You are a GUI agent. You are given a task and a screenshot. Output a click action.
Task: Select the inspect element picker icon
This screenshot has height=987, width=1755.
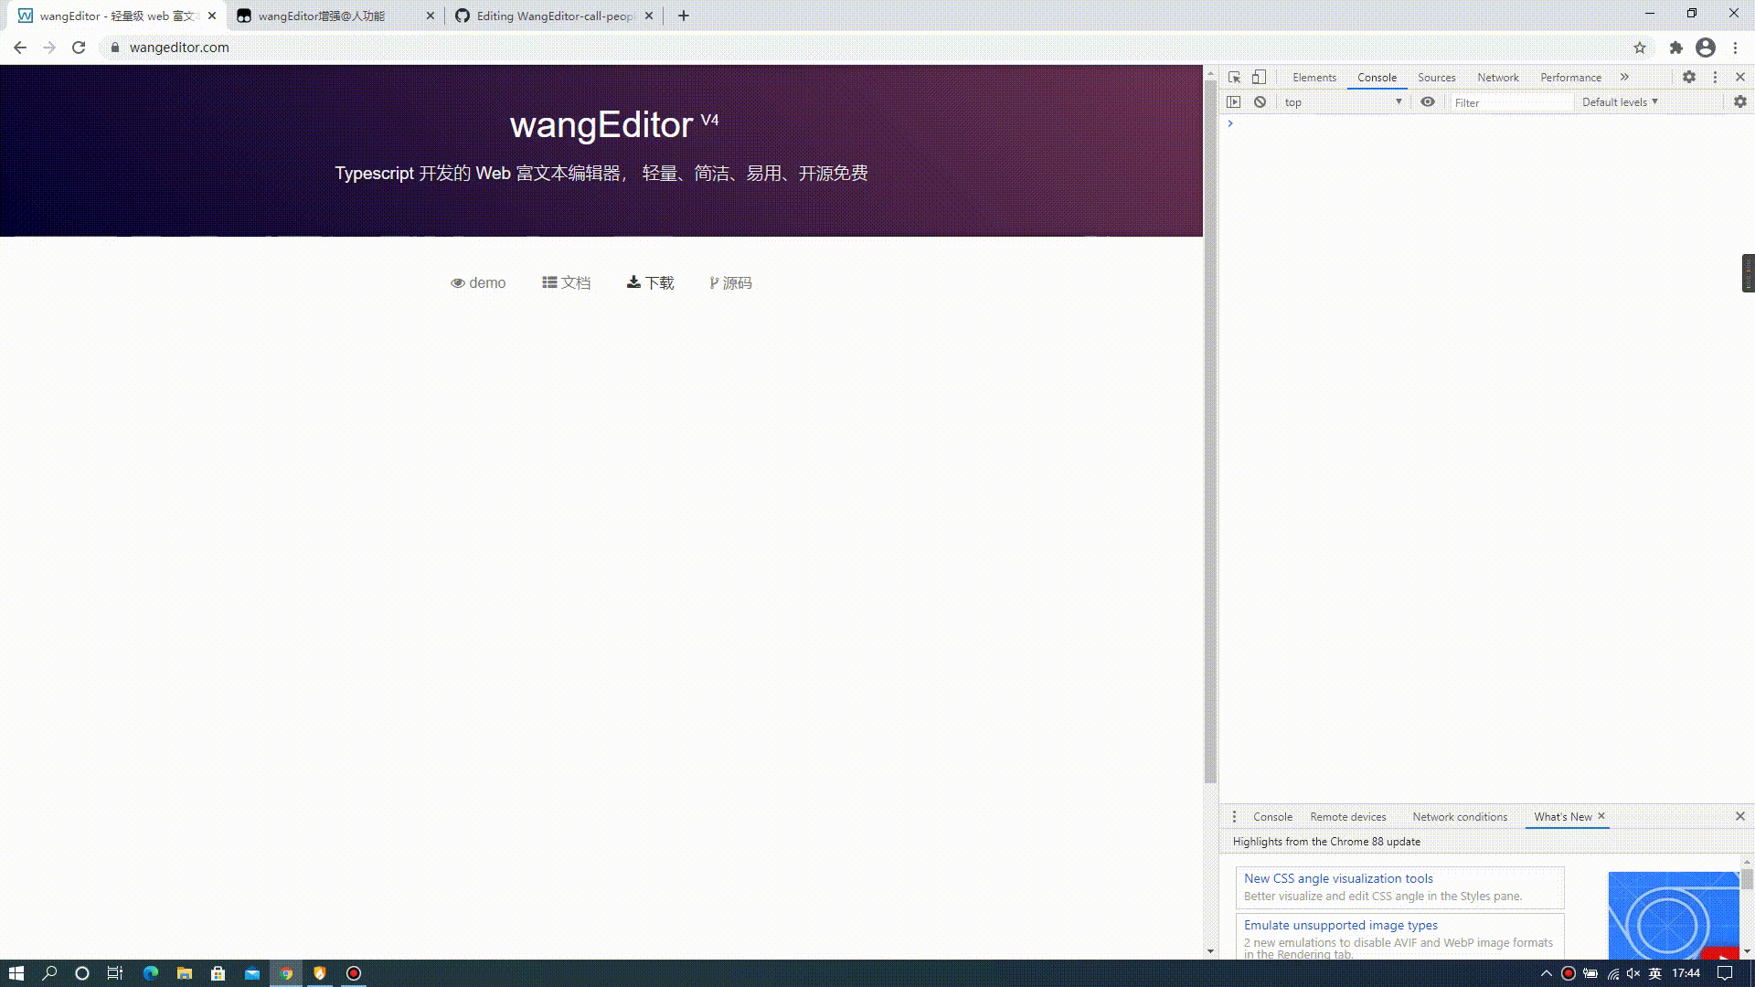pyautogui.click(x=1234, y=77)
